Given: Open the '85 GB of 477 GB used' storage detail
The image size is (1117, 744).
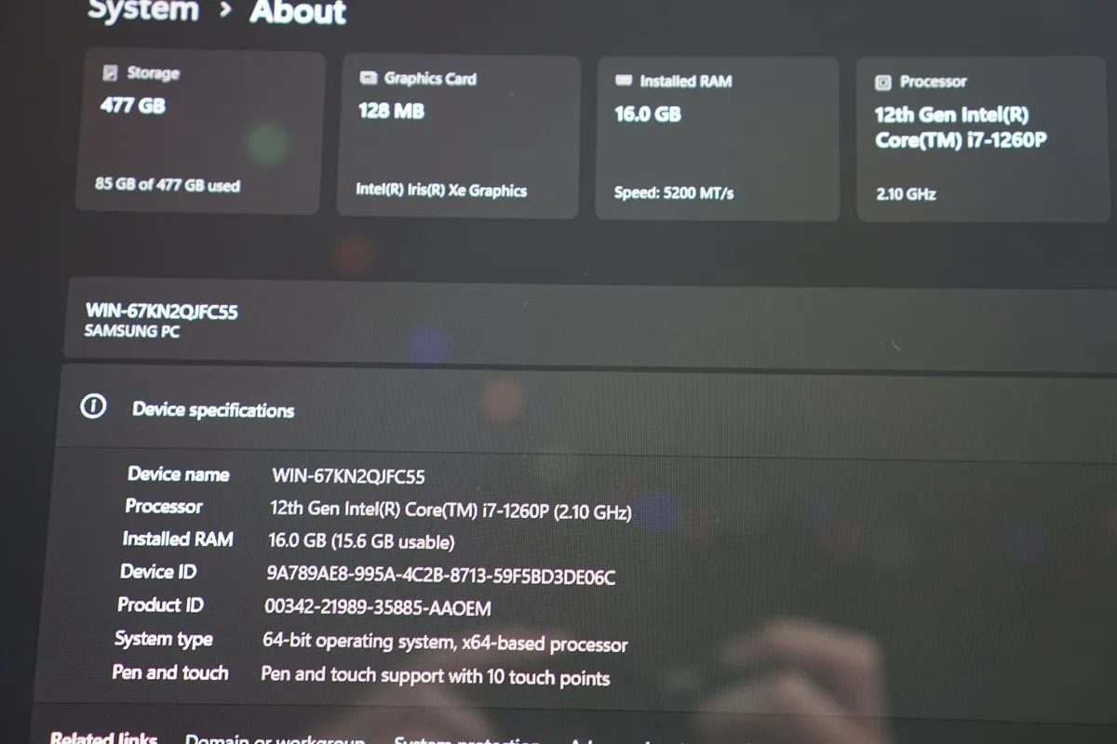Looking at the screenshot, I should 168,185.
